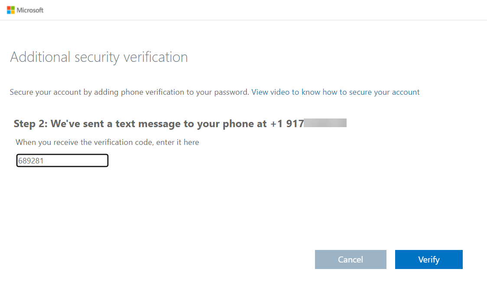Submit the code using Verify
The width and height of the screenshot is (487, 301).
tap(429, 259)
